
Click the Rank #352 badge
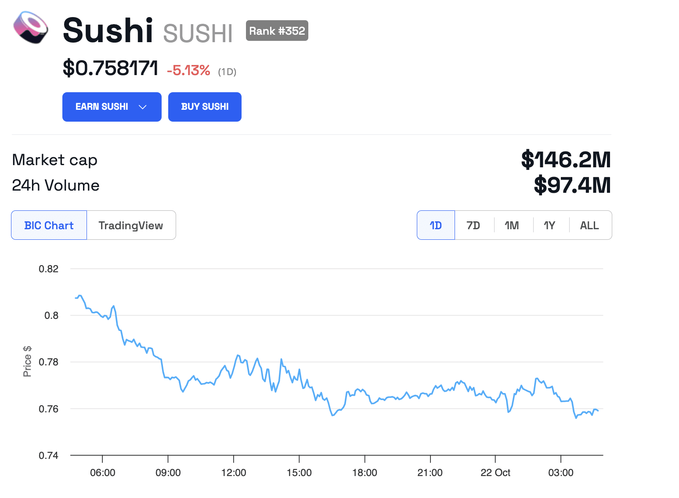277,30
